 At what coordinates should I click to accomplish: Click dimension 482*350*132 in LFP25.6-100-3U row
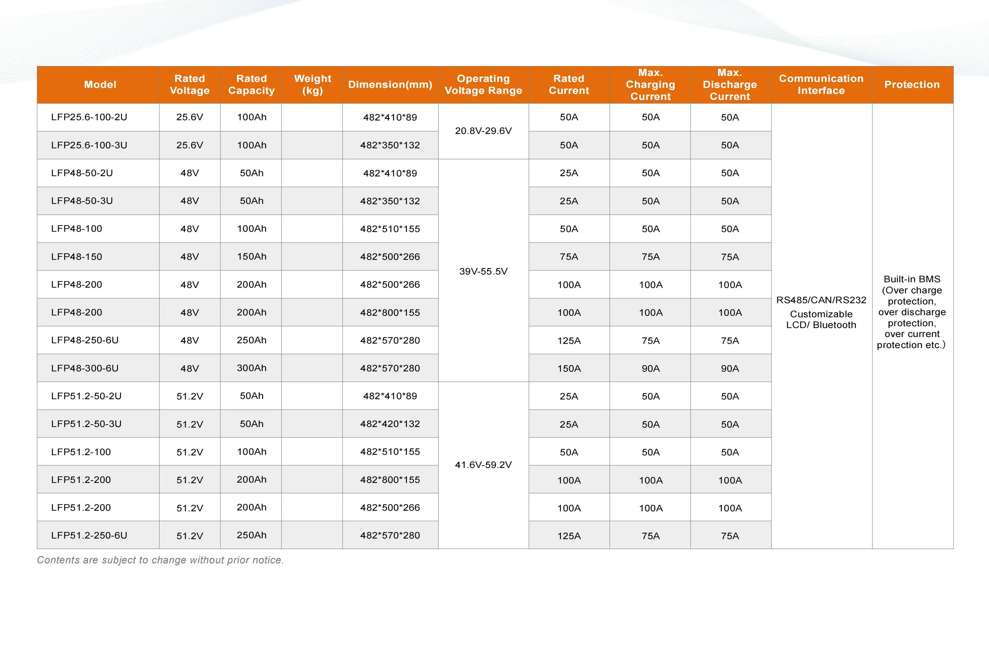tap(390, 145)
